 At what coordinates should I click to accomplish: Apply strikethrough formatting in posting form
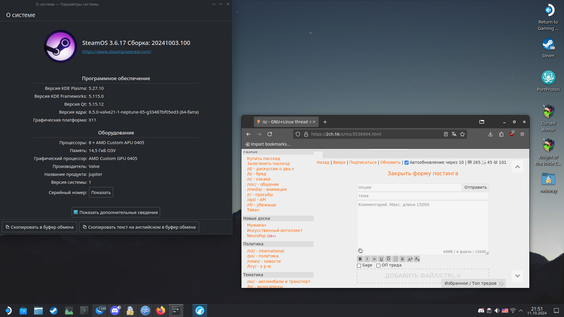pyautogui.click(x=402, y=259)
